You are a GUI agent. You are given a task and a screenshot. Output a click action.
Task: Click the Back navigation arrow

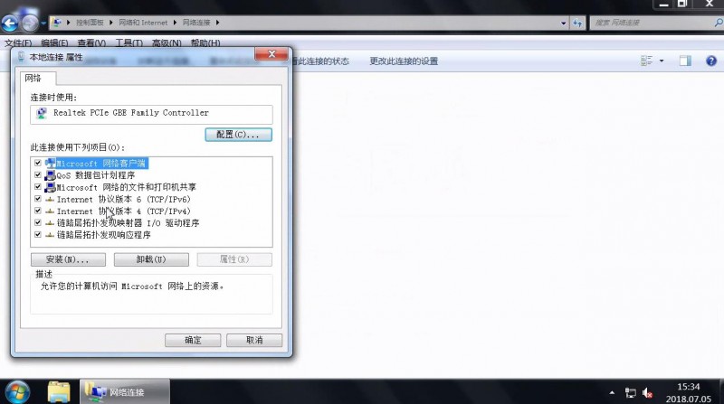click(10, 23)
